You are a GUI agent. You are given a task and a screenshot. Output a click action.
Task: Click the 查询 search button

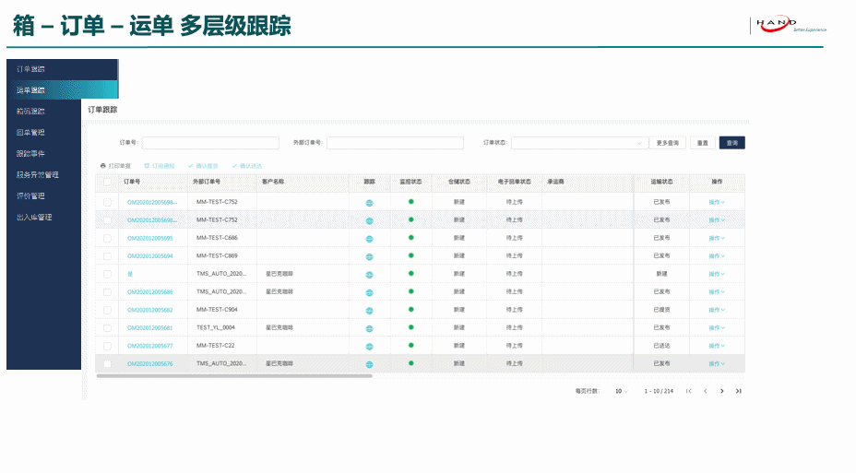point(731,143)
